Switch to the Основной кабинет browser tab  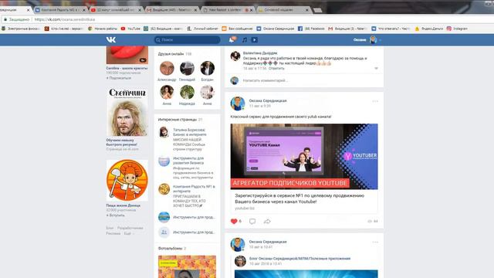click(283, 10)
